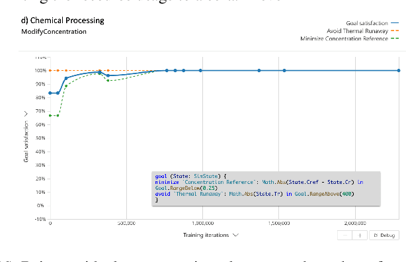Viewport: 406px width, 262px height.
Task: Expand the Goal satisfaction y-axis chevron
Action: [x=26, y=114]
